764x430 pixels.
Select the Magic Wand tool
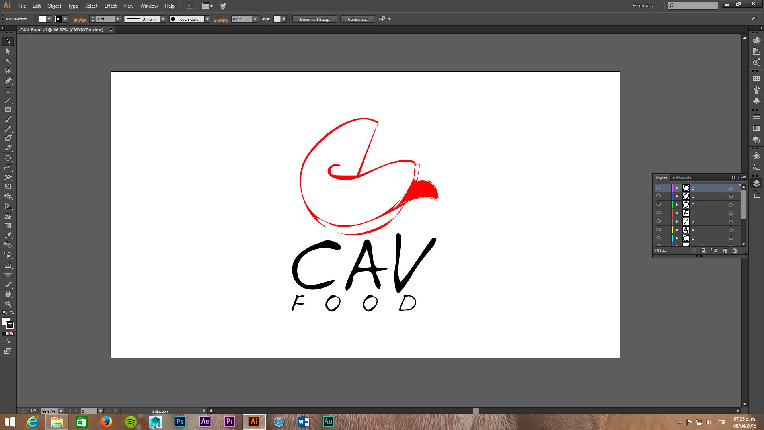tap(8, 61)
